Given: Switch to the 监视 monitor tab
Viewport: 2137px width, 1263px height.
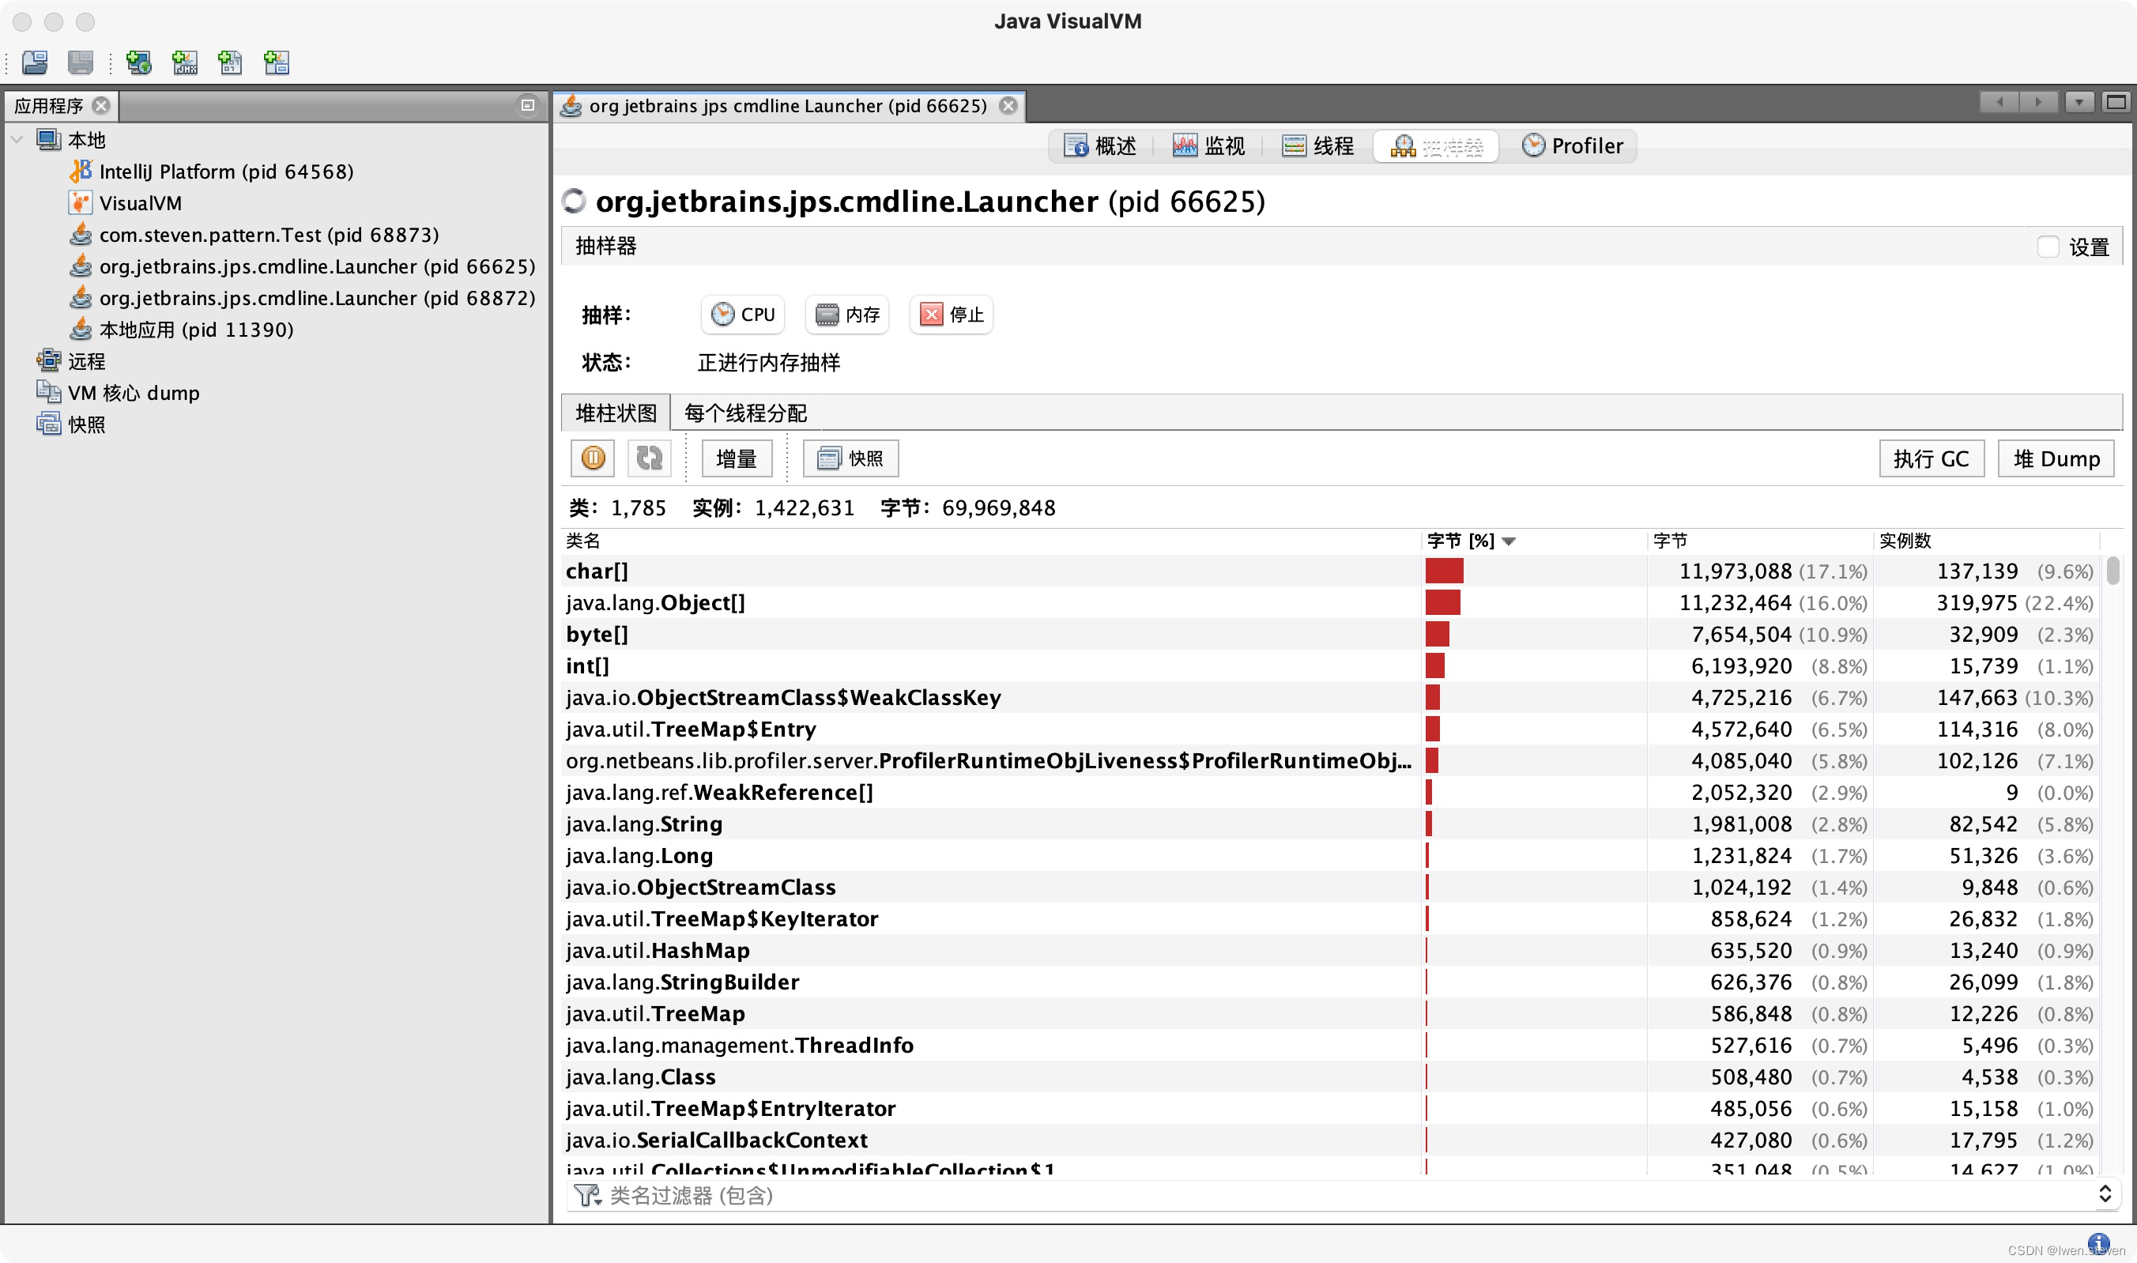Looking at the screenshot, I should [x=1208, y=146].
